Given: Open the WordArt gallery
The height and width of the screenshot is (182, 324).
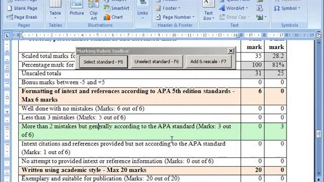Looking at the screenshot, I should coord(233,8).
